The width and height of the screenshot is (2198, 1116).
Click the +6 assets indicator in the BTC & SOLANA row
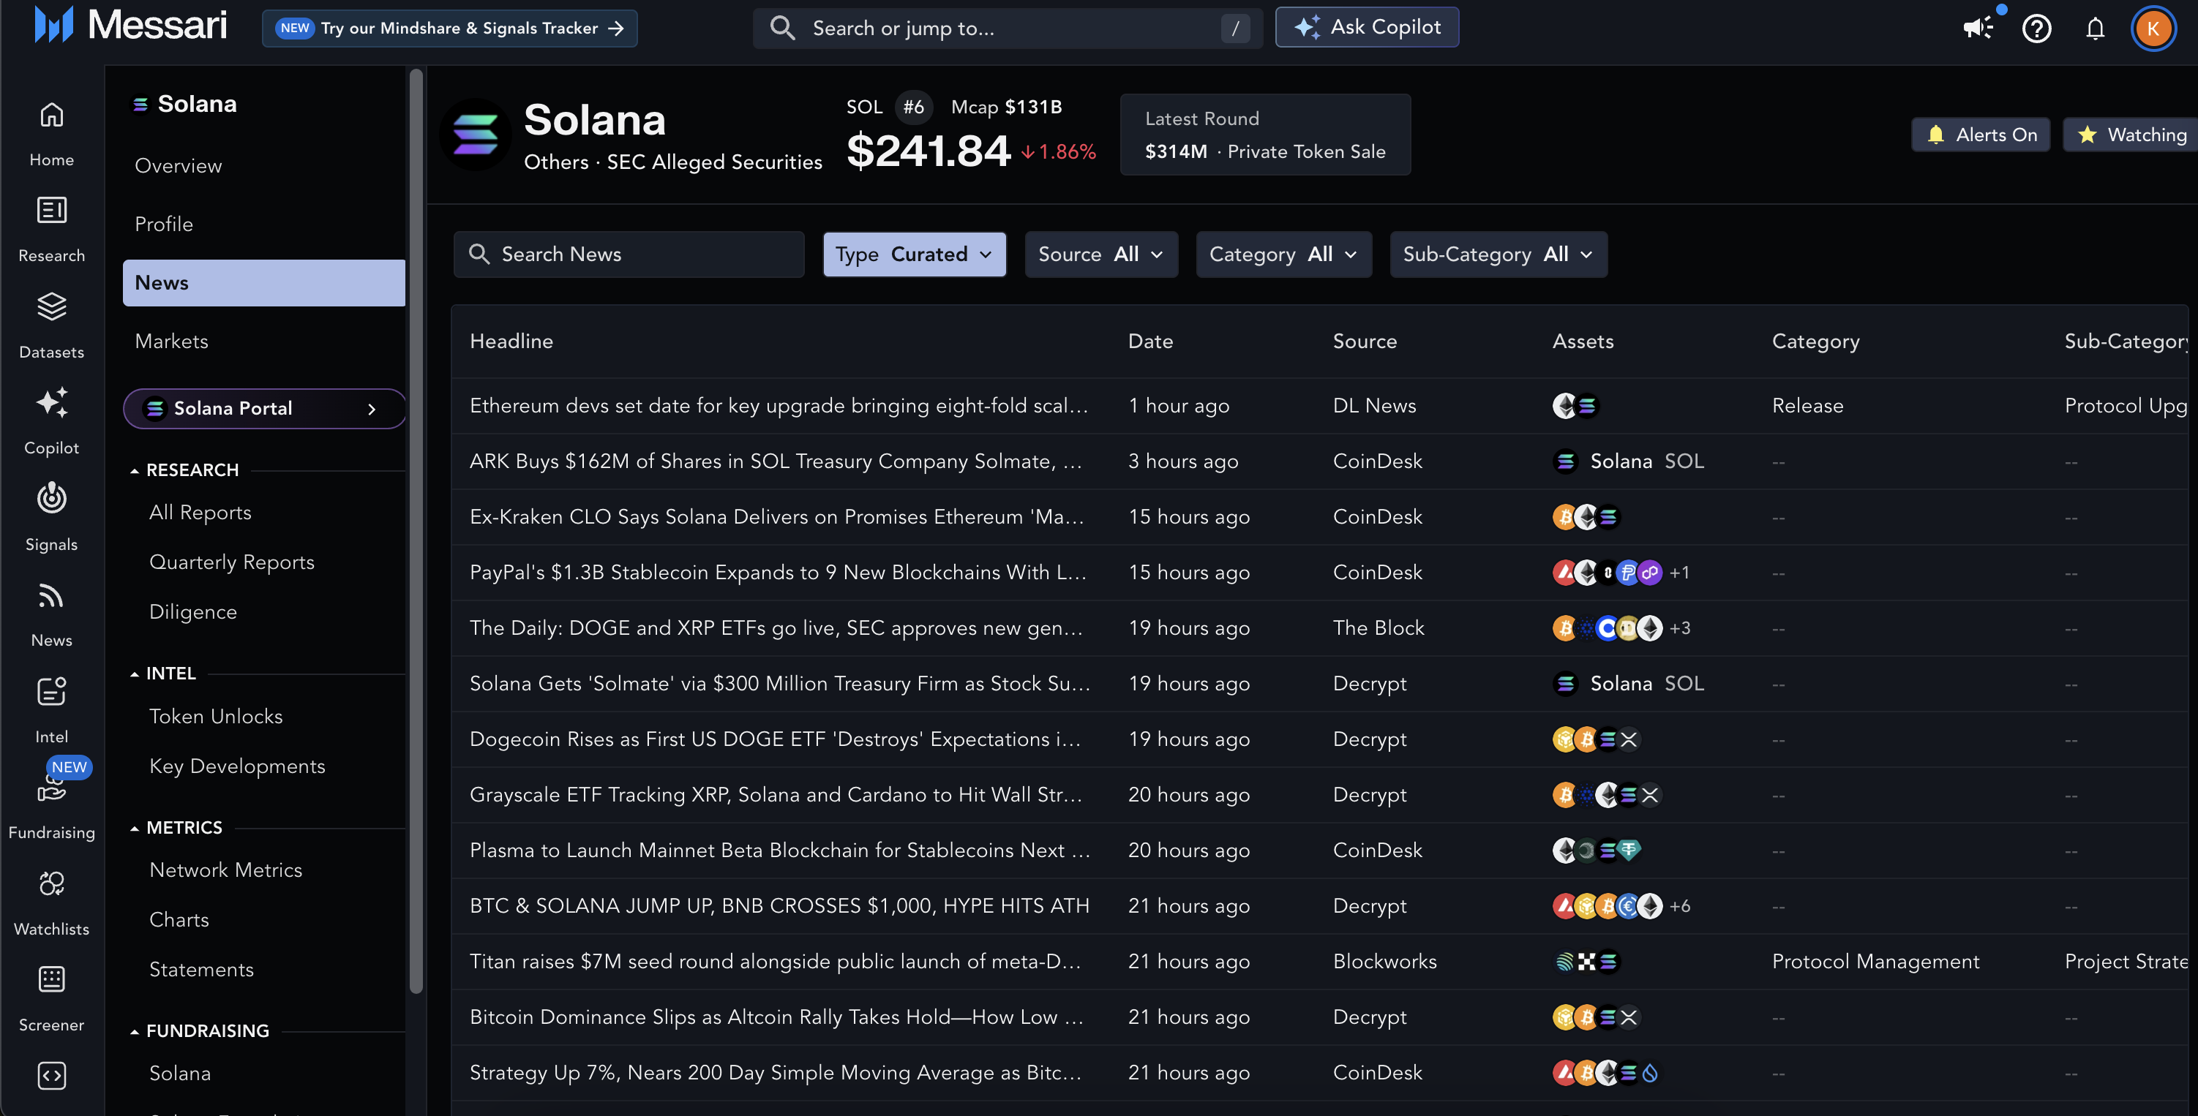pos(1679,906)
